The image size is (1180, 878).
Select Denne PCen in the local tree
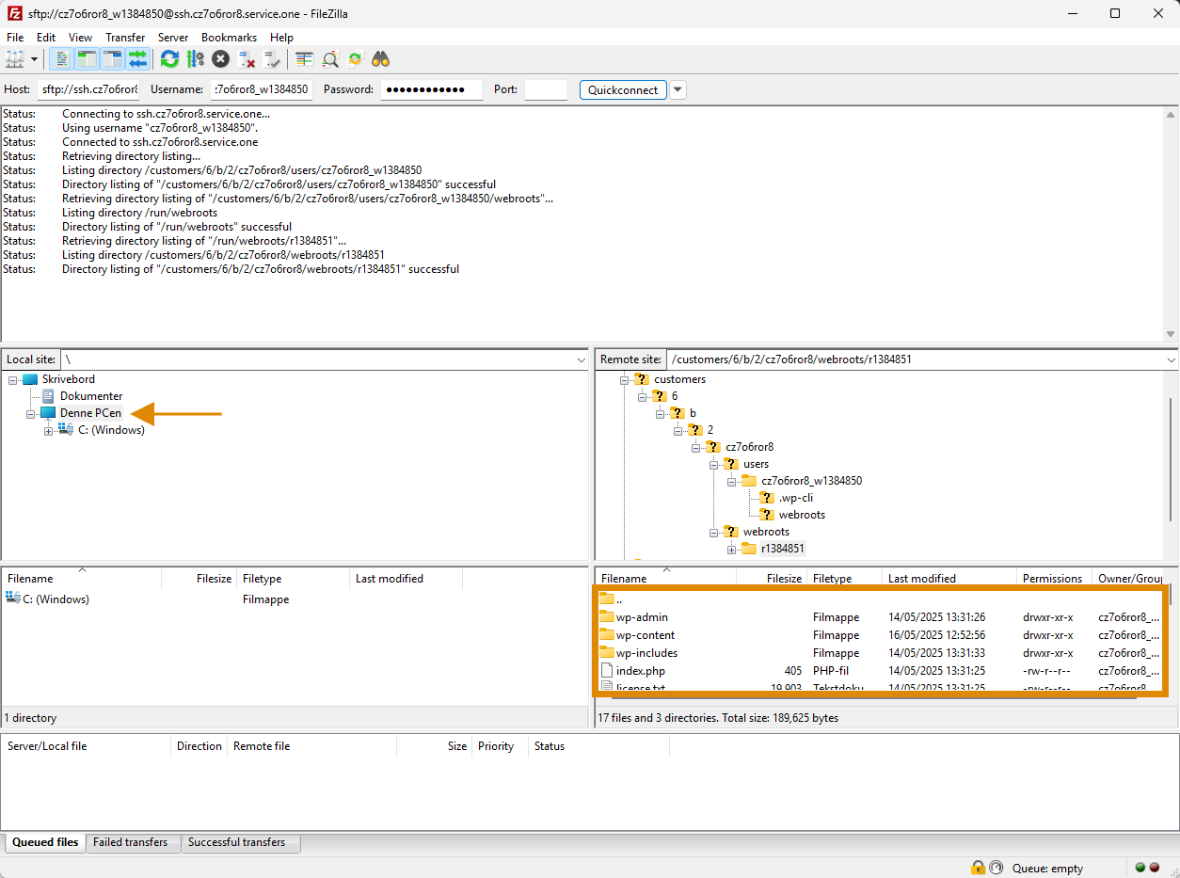pyautogui.click(x=90, y=413)
